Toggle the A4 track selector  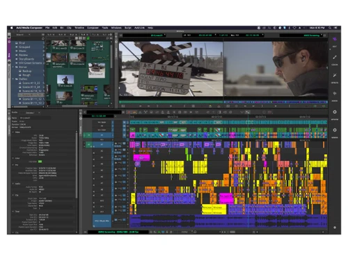pos(102,164)
